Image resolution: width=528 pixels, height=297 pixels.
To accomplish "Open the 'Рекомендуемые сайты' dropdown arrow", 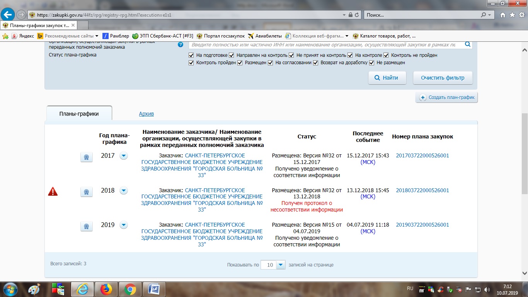I will (x=97, y=36).
